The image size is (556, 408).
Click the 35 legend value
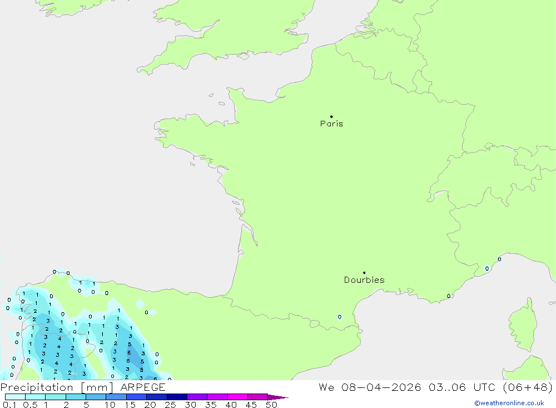tap(211, 405)
